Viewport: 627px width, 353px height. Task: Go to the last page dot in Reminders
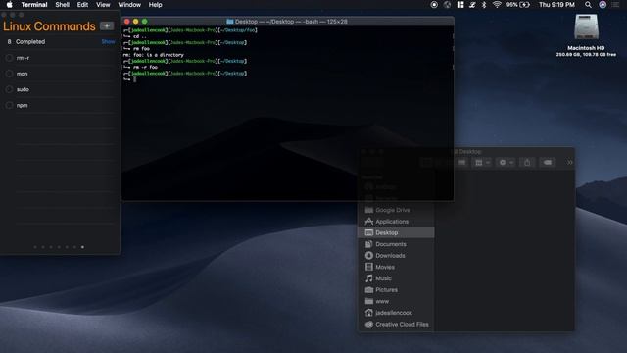82,247
